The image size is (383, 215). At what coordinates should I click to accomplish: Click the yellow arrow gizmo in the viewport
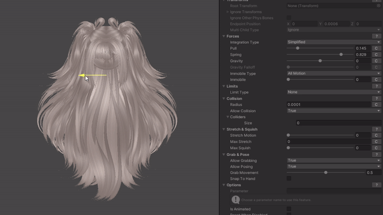pyautogui.click(x=93, y=75)
